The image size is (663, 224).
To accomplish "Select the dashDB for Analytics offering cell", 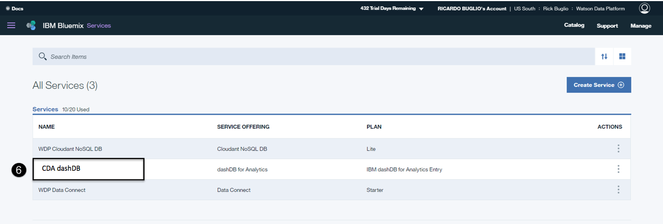I will point(242,170).
